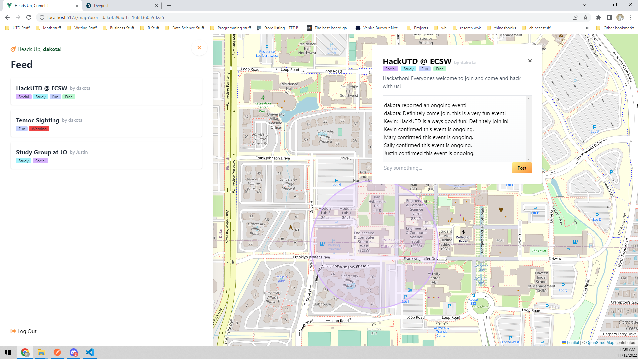Bookmark this page with star icon

pos(585,17)
